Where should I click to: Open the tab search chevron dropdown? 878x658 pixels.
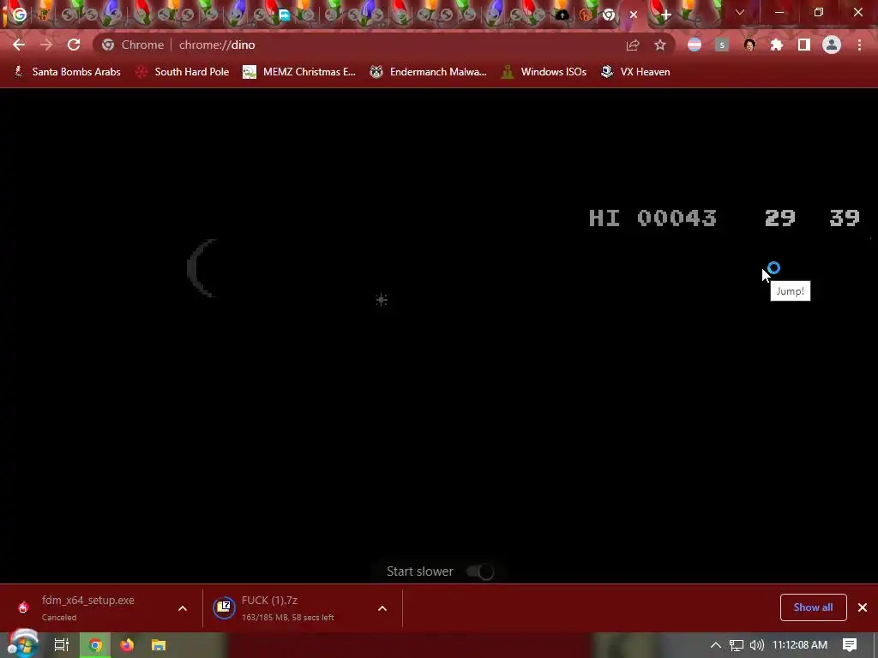(740, 12)
